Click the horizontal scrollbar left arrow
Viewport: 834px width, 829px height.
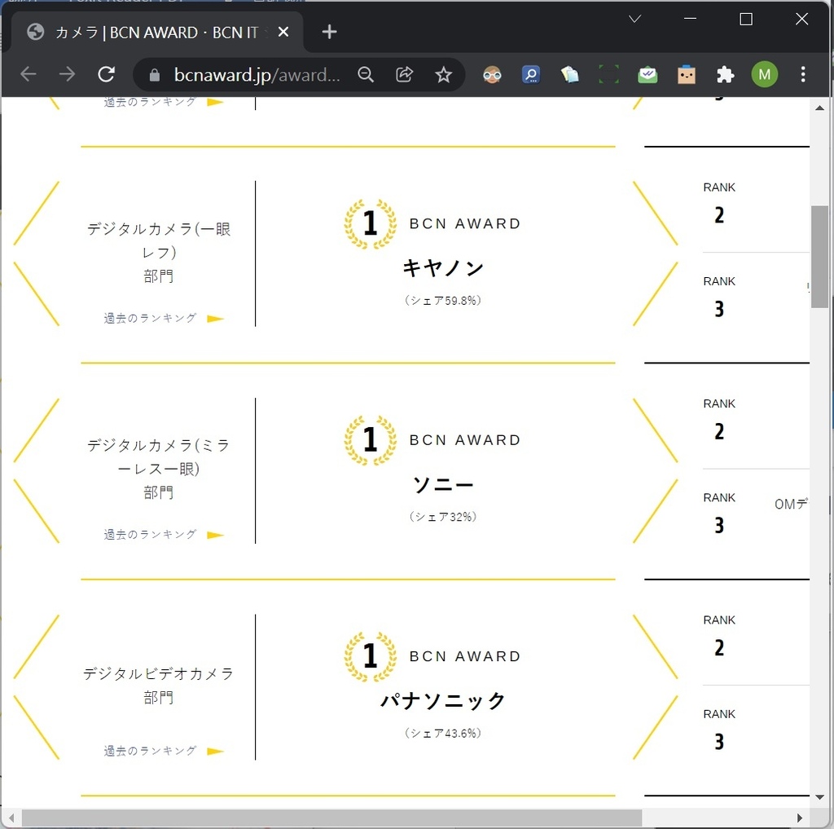click(11, 818)
